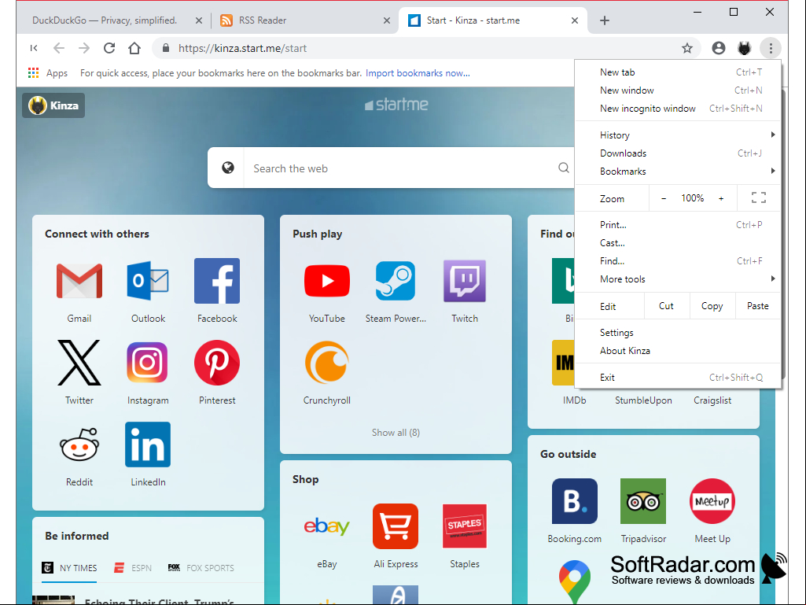The image size is (806, 605).
Task: Open the Apps grid shortcut
Action: [48, 73]
